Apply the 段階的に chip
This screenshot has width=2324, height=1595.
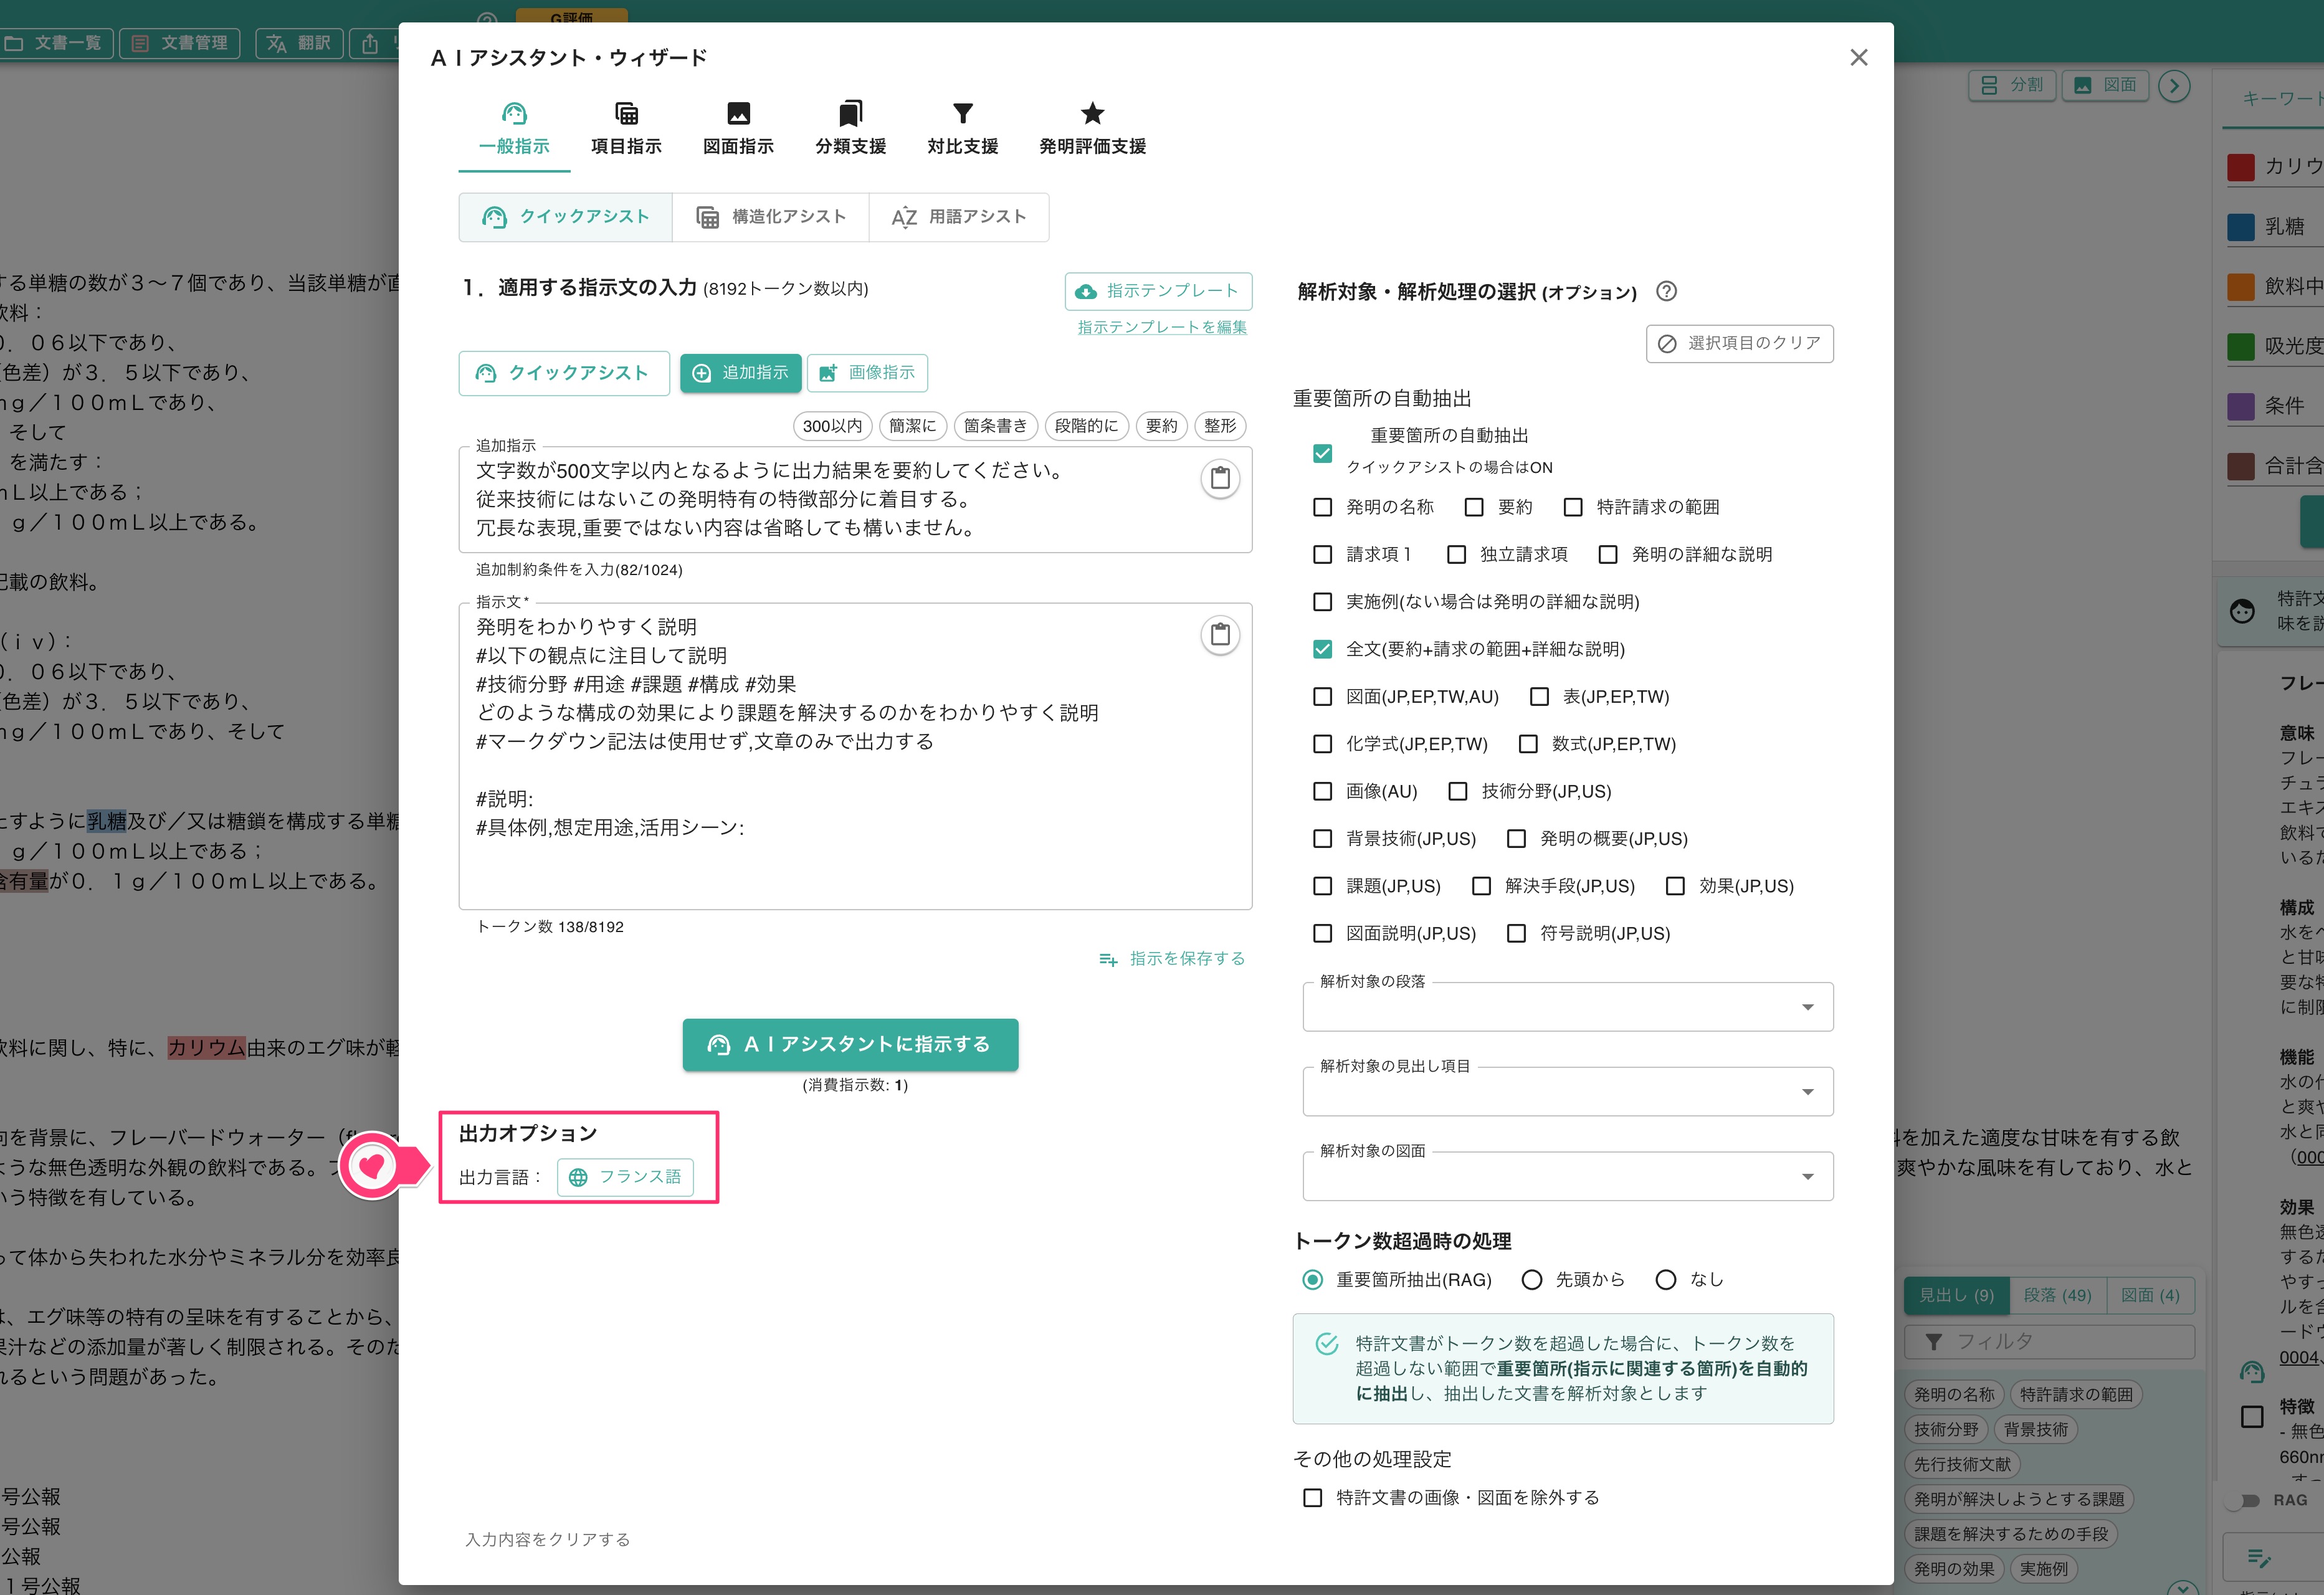click(x=1086, y=426)
